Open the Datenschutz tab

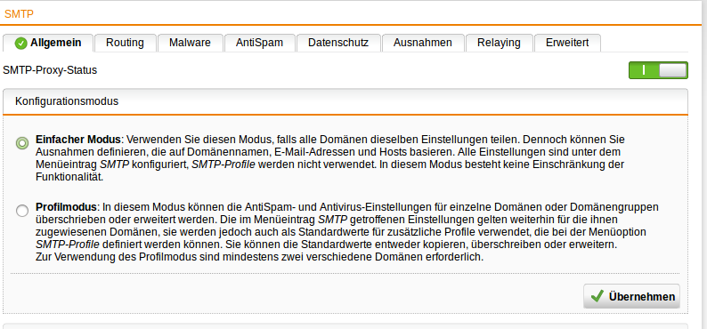coord(338,43)
